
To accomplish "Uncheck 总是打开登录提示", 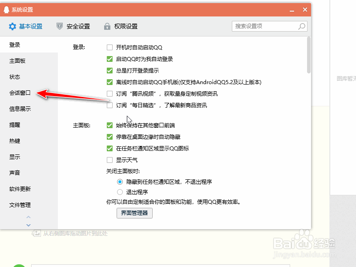I will click(x=109, y=71).
